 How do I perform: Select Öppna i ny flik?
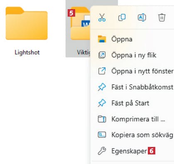pos(132,55)
